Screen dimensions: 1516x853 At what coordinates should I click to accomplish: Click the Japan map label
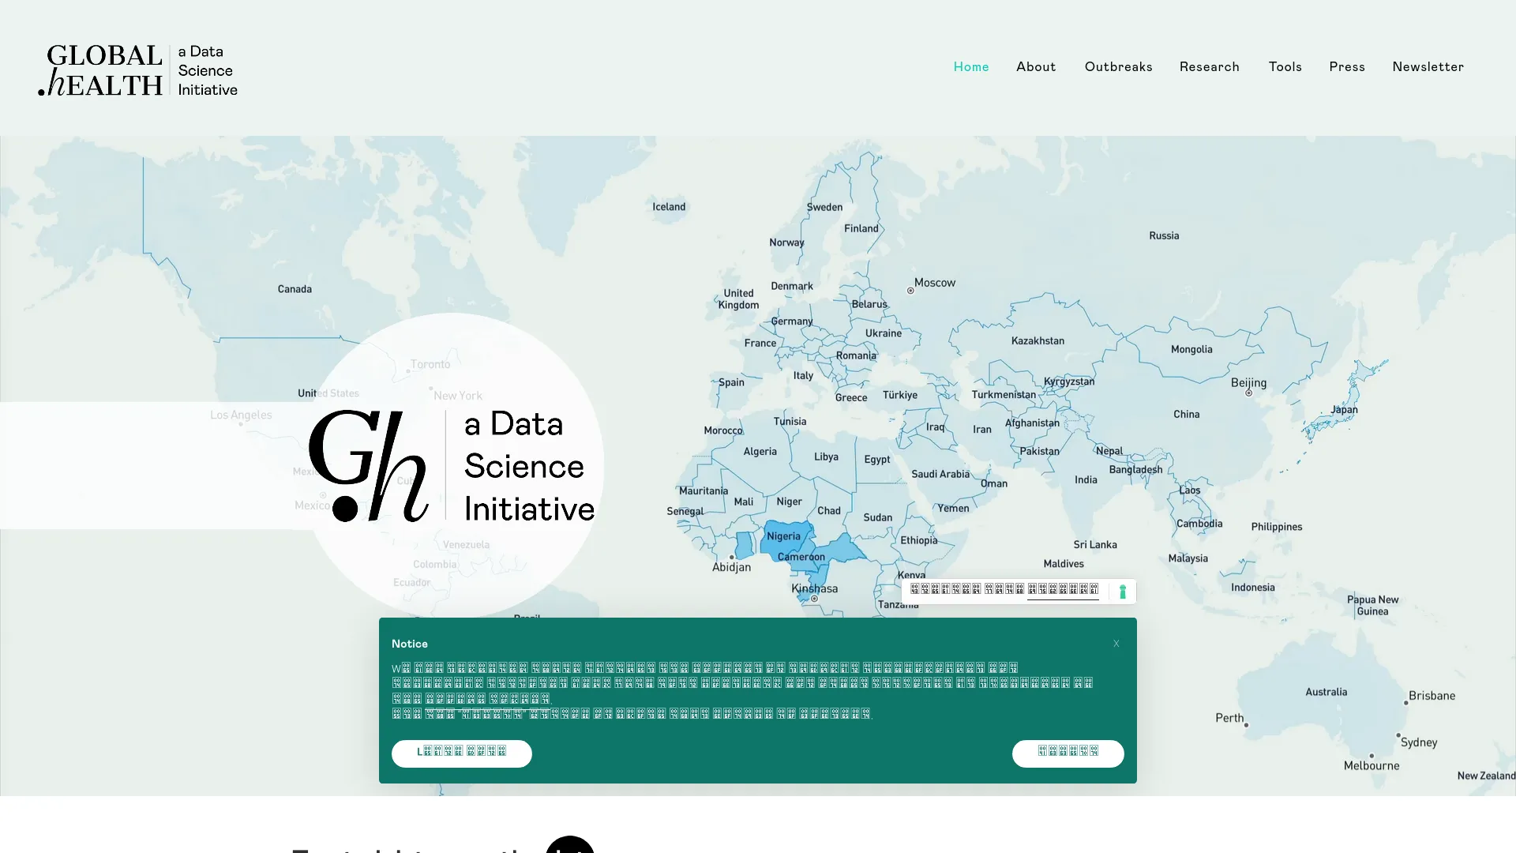tap(1344, 409)
